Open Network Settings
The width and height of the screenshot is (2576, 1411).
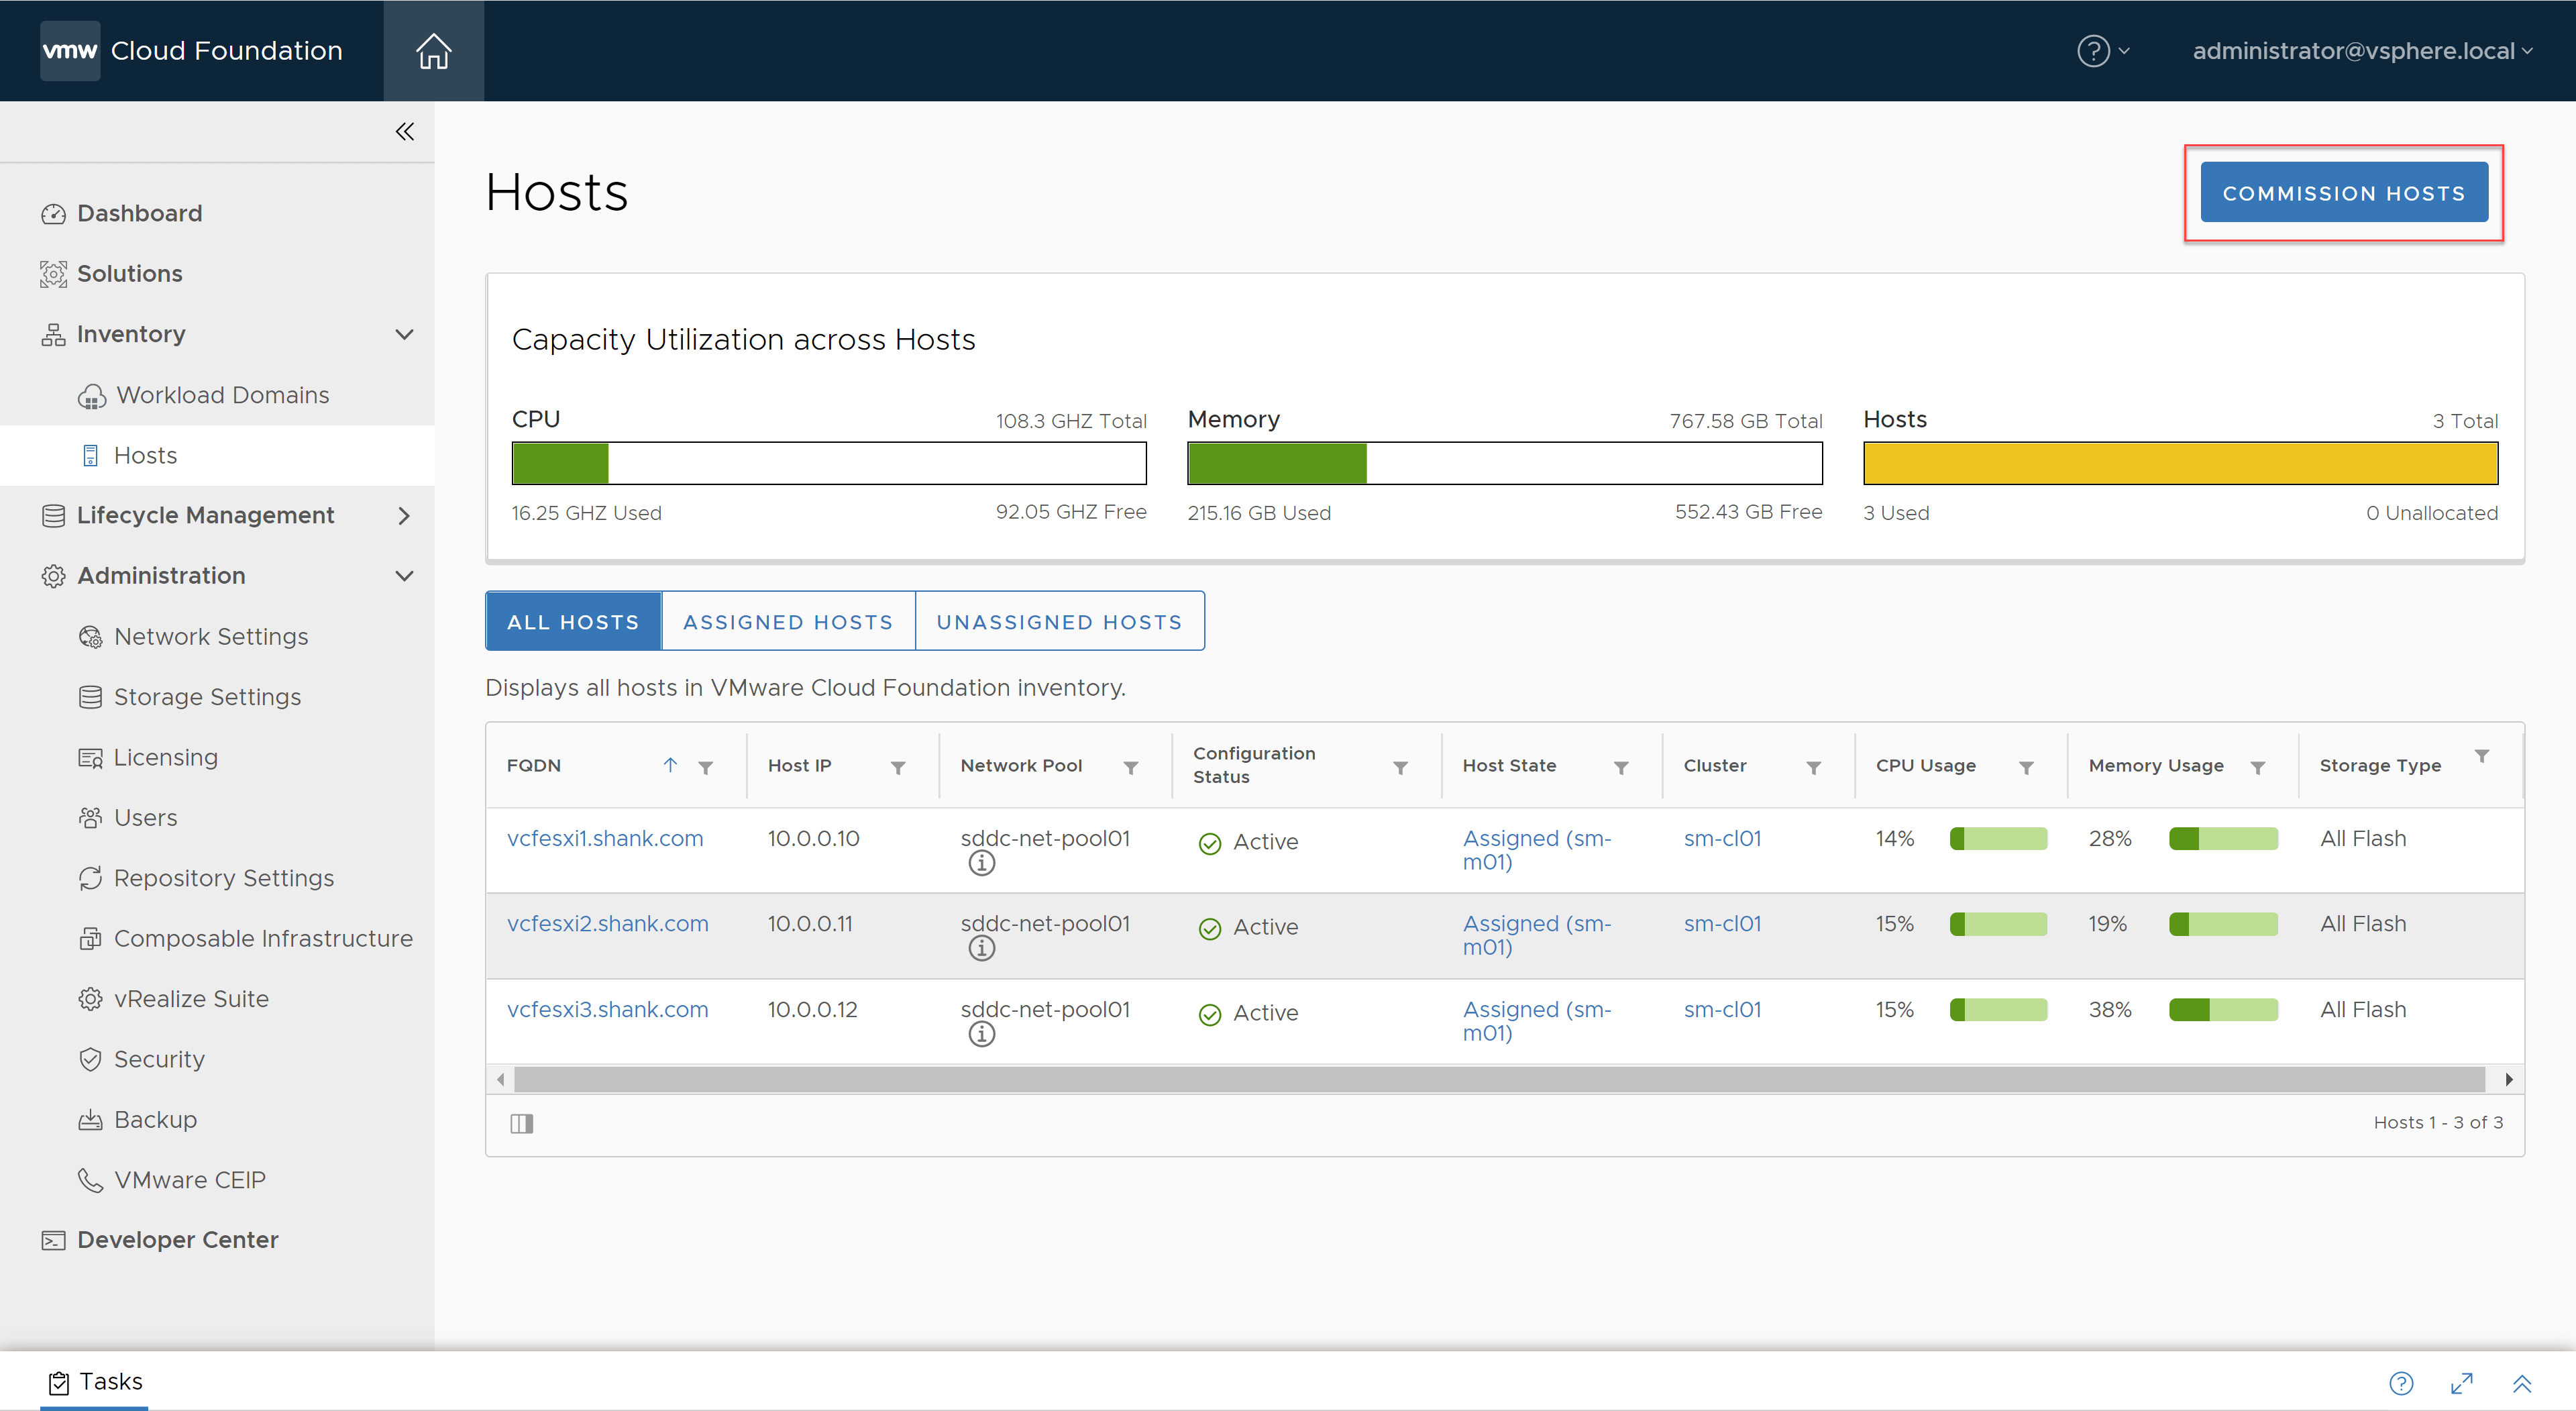click(211, 636)
